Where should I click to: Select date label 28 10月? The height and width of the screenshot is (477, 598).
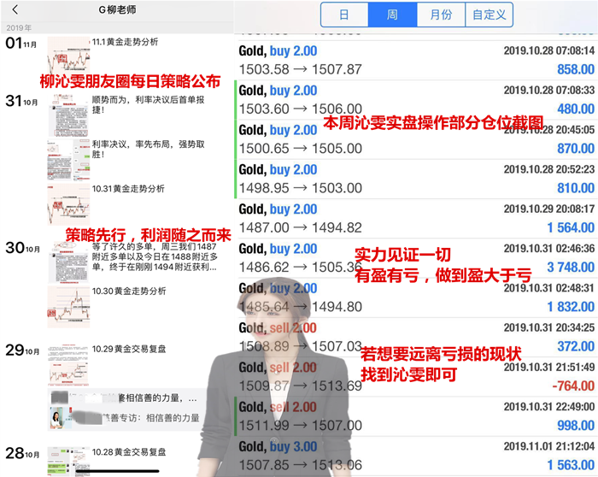[22, 453]
